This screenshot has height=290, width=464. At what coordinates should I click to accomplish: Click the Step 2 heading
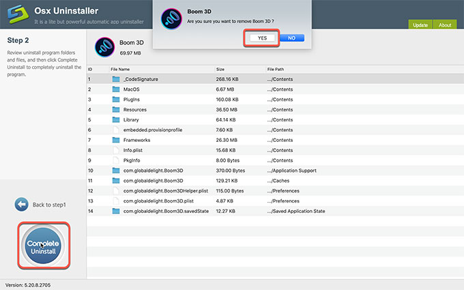coord(18,40)
